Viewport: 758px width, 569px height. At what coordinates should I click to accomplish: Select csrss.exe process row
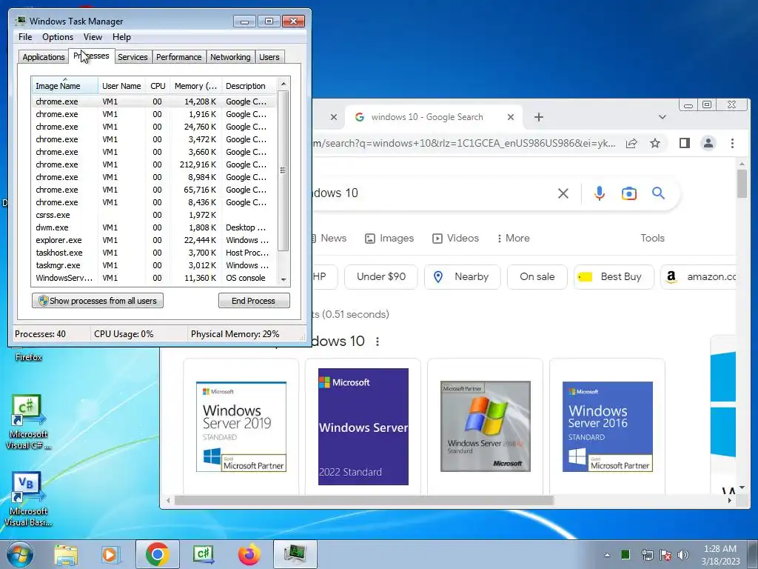154,215
